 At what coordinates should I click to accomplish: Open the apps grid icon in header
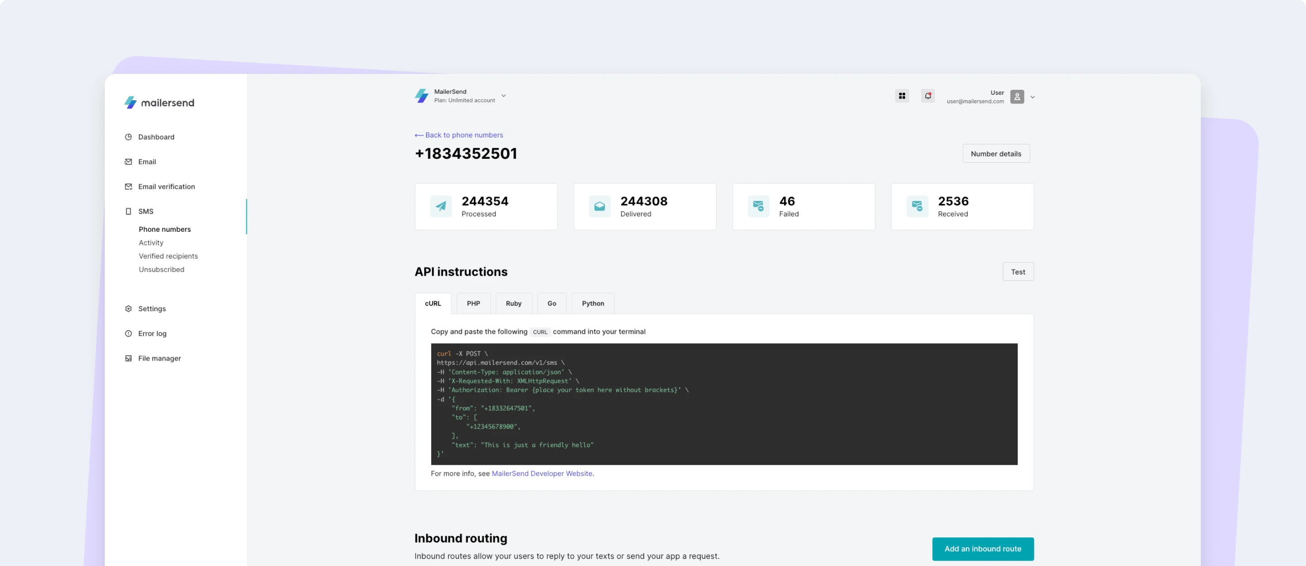pos(902,96)
